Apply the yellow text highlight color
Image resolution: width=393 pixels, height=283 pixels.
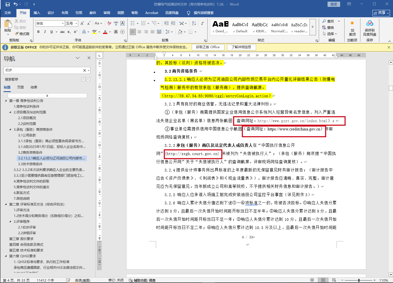(94, 32)
